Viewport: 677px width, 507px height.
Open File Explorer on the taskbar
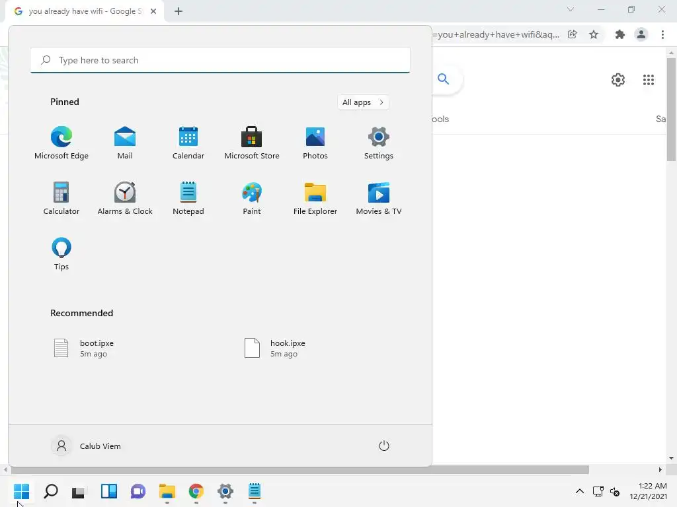pos(167,491)
